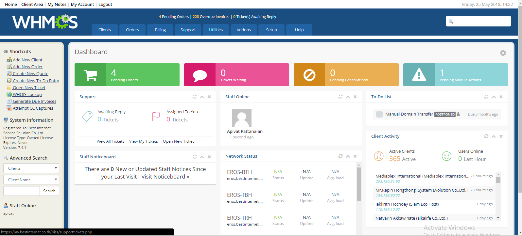Screen dimensions: 522x236
Task: Click the top search input field
Action: (481, 22)
